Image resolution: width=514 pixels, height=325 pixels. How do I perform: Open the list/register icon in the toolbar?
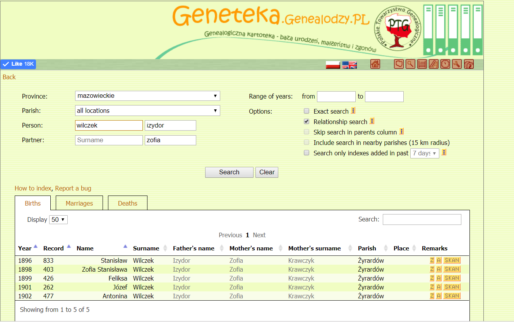pyautogui.click(x=422, y=64)
